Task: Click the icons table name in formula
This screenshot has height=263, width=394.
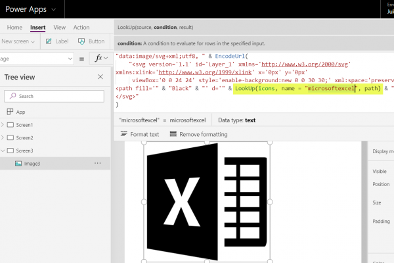Action: [x=267, y=88]
